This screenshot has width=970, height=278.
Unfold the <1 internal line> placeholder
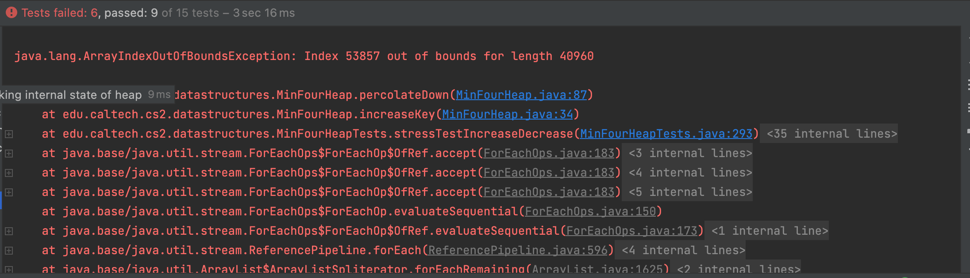(770, 231)
